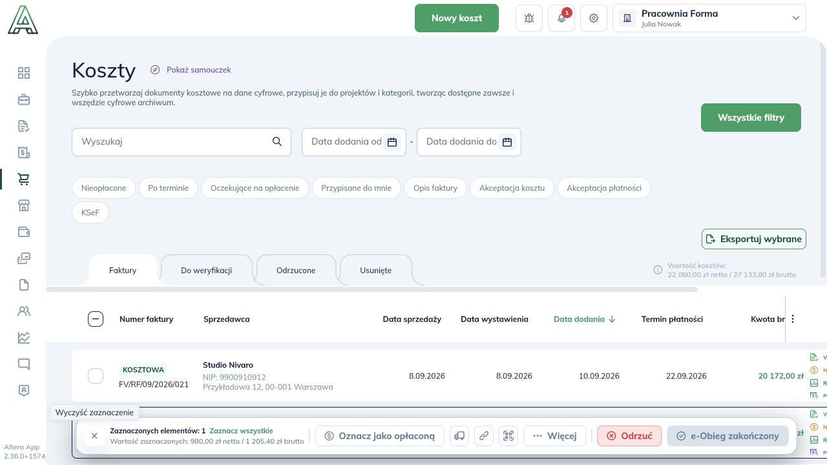Check the Studio Nivaro invoice row checkbox
This screenshot has width=827, height=465.
point(96,376)
